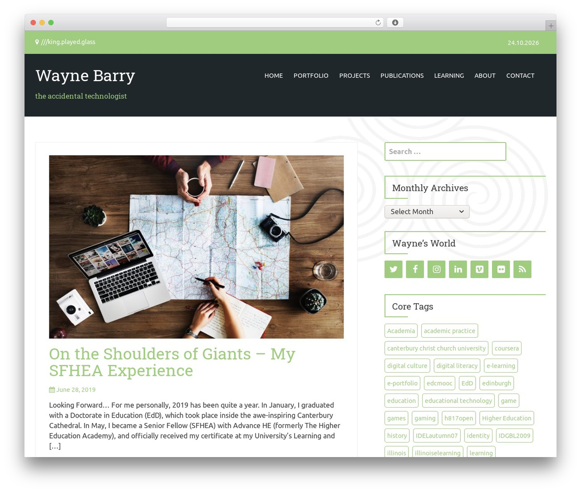Reload the page in the browser
581x492 pixels.
(x=378, y=23)
